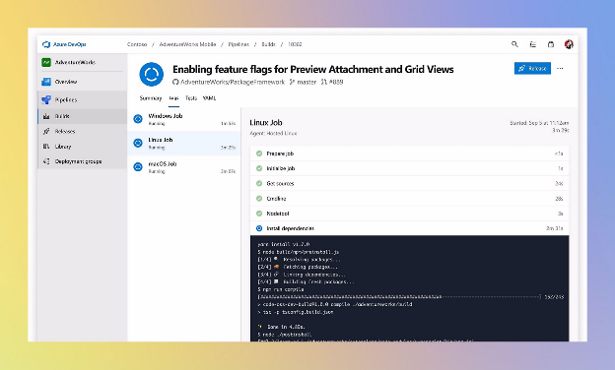Click the Windows Job running status icon
Viewport: 615px width, 370px height.
138,119
